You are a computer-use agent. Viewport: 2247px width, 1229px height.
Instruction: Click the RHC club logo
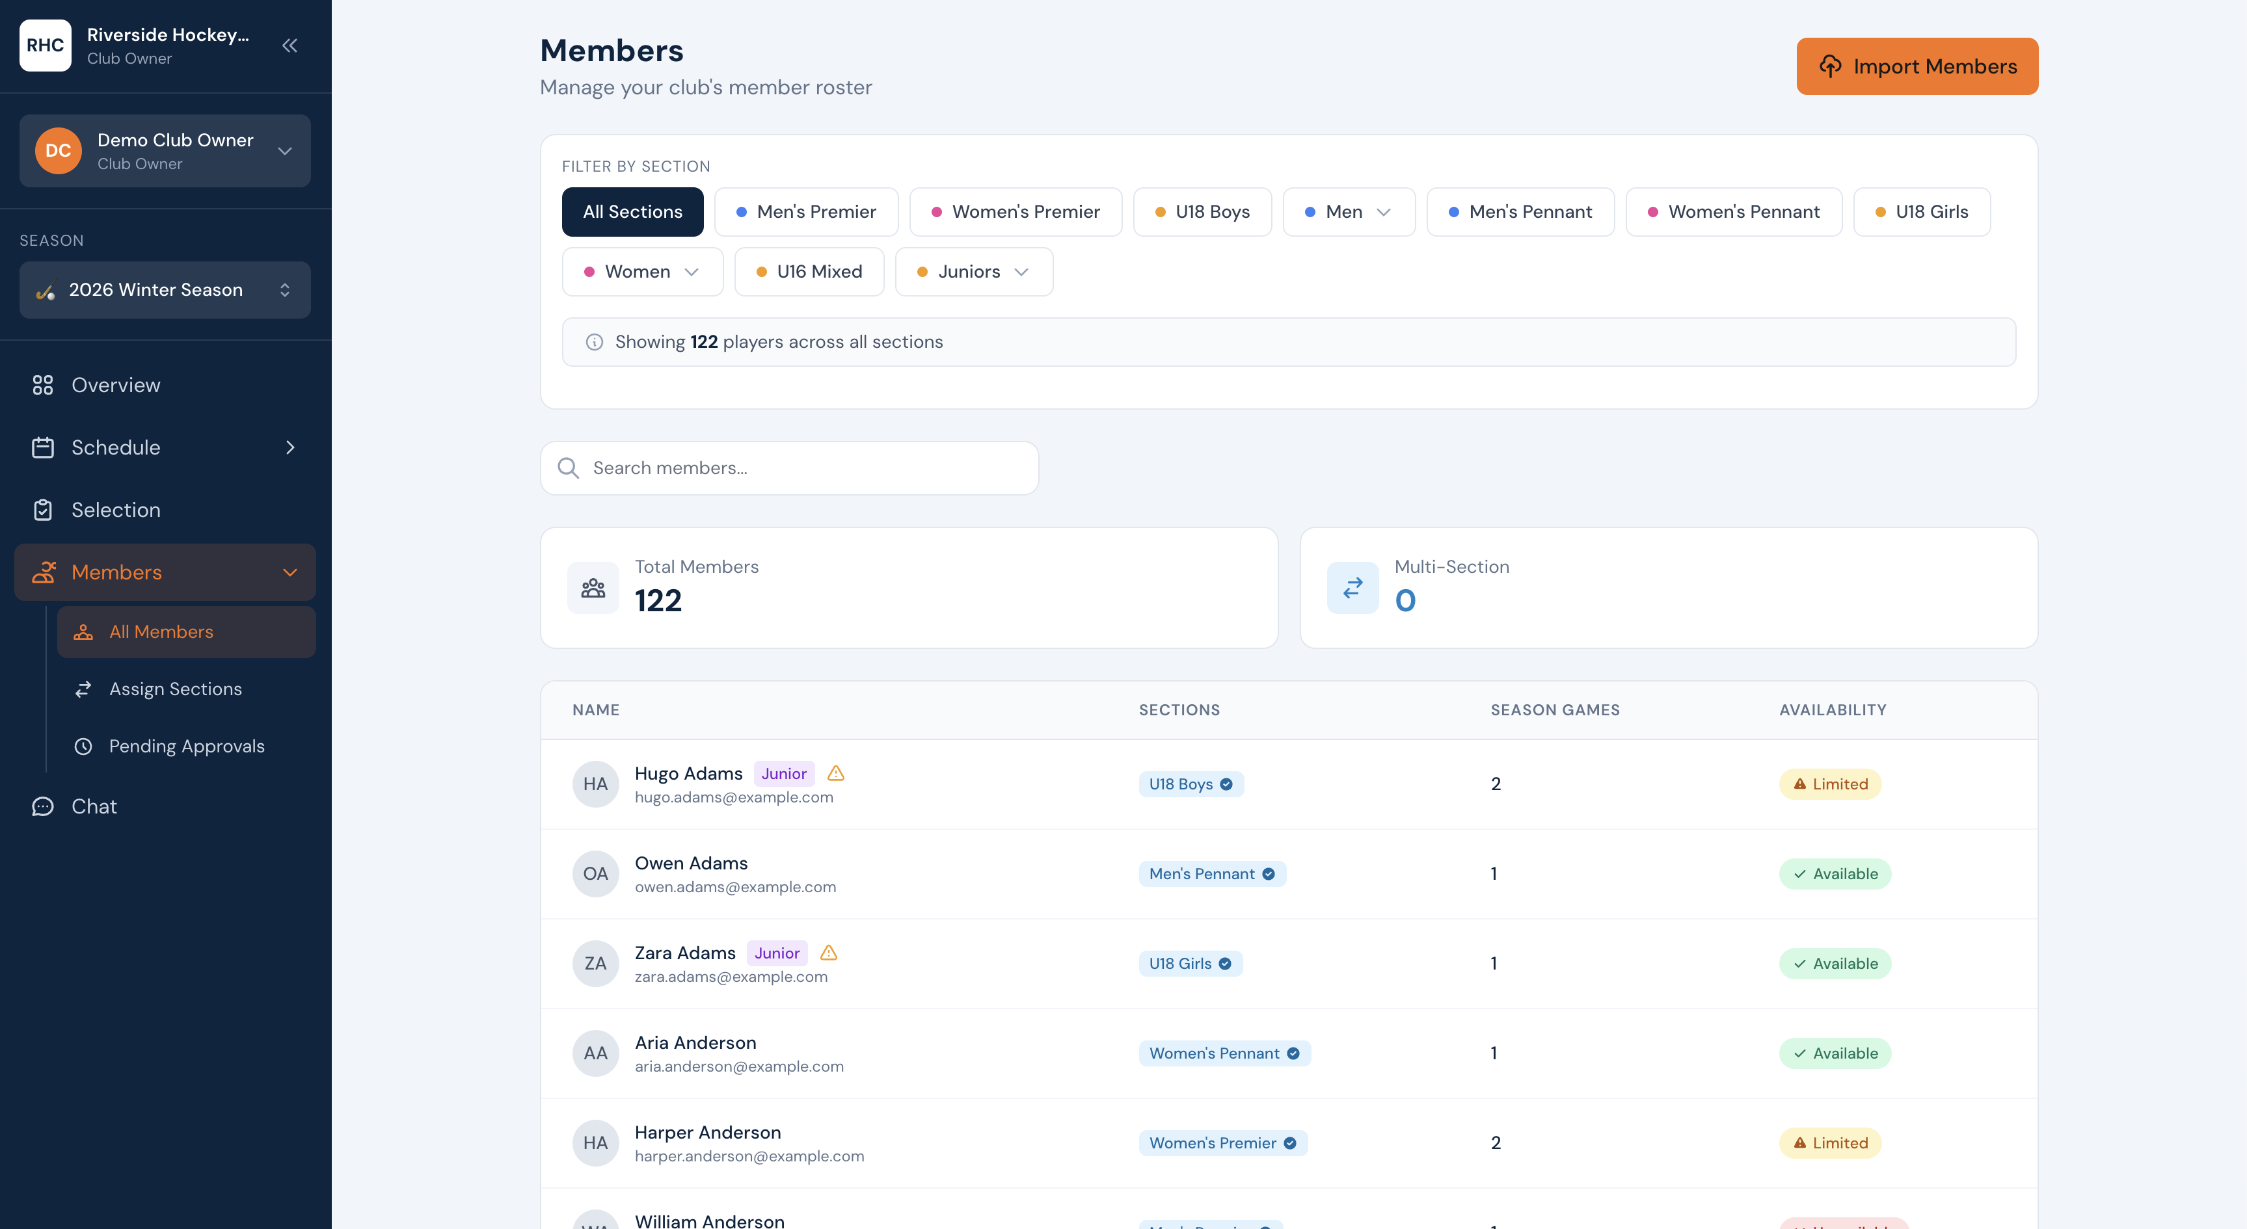coord(46,46)
